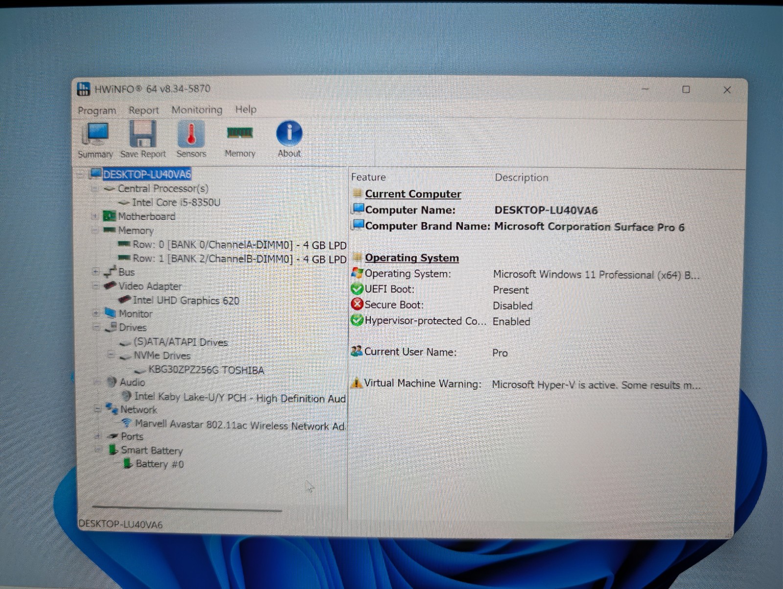Click the Audio speaker icon
Screen dimensions: 783x589
coord(112,382)
